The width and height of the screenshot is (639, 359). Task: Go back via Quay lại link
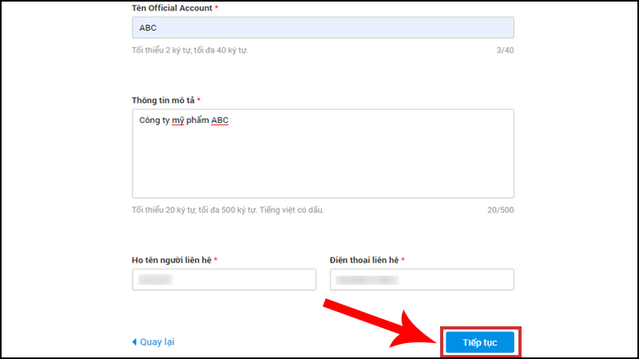[153, 342]
